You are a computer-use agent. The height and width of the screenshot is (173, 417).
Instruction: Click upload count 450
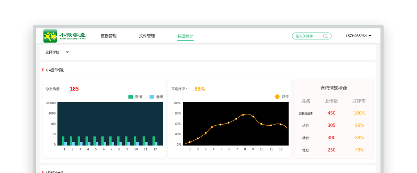coord(332,113)
